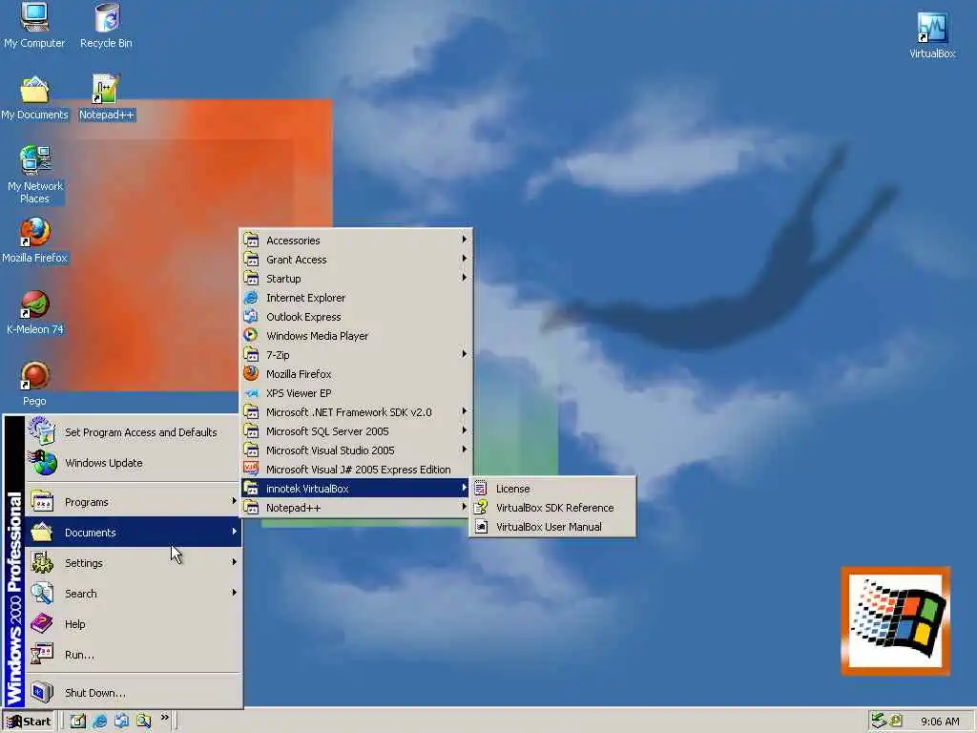Choose Run... from the Start menu

point(134,655)
